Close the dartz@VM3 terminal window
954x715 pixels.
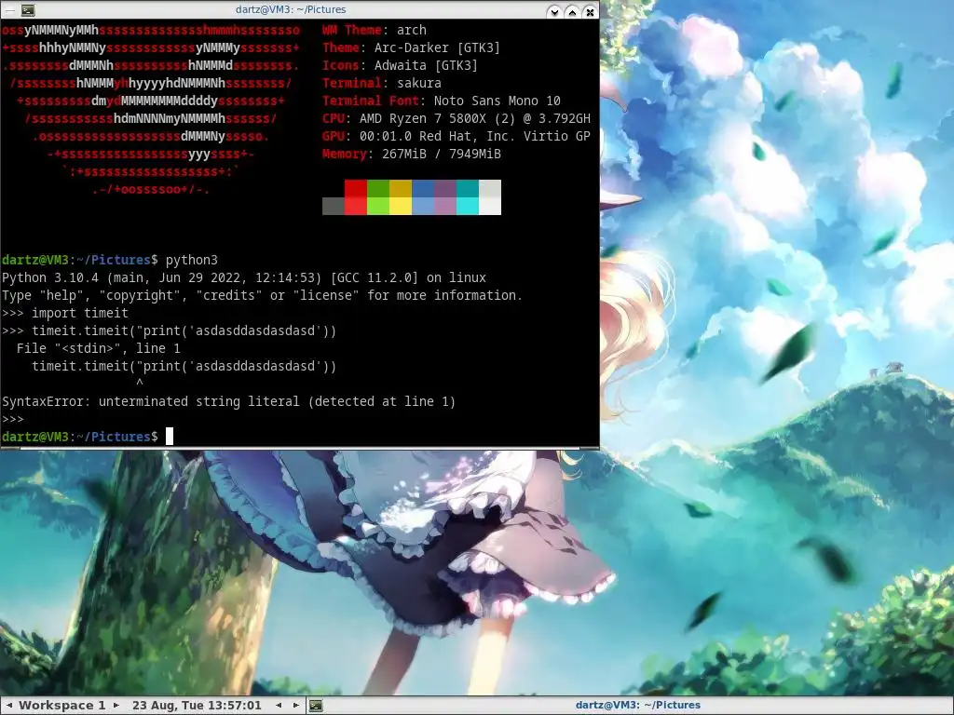point(590,11)
